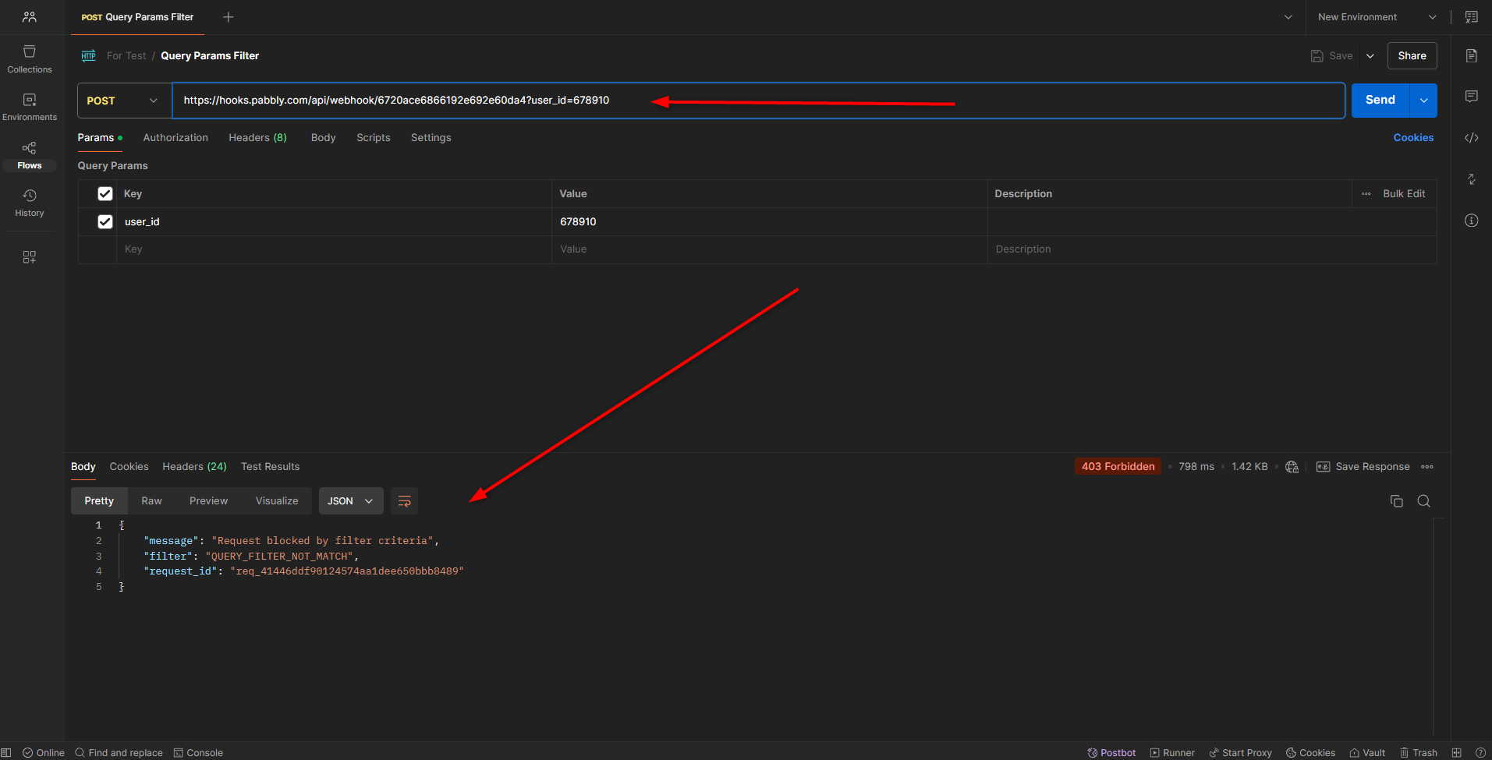Expand the Send button dropdown arrow

(1423, 101)
